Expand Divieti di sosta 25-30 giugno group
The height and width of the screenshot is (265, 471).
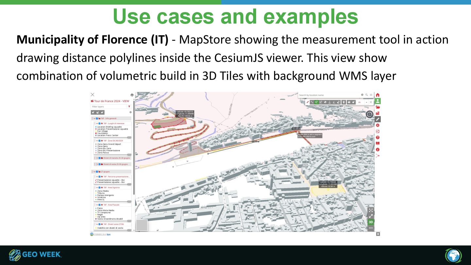point(97,164)
